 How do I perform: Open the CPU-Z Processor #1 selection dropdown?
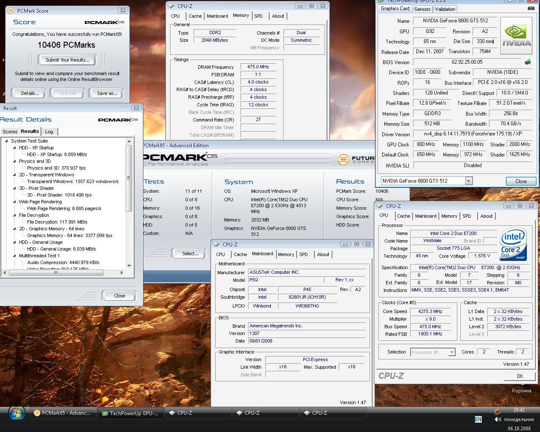(x=452, y=352)
